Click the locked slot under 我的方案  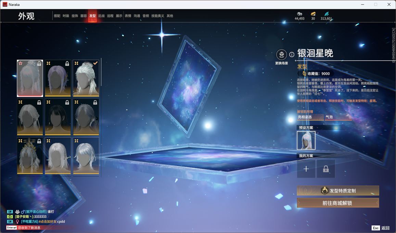coord(326,169)
